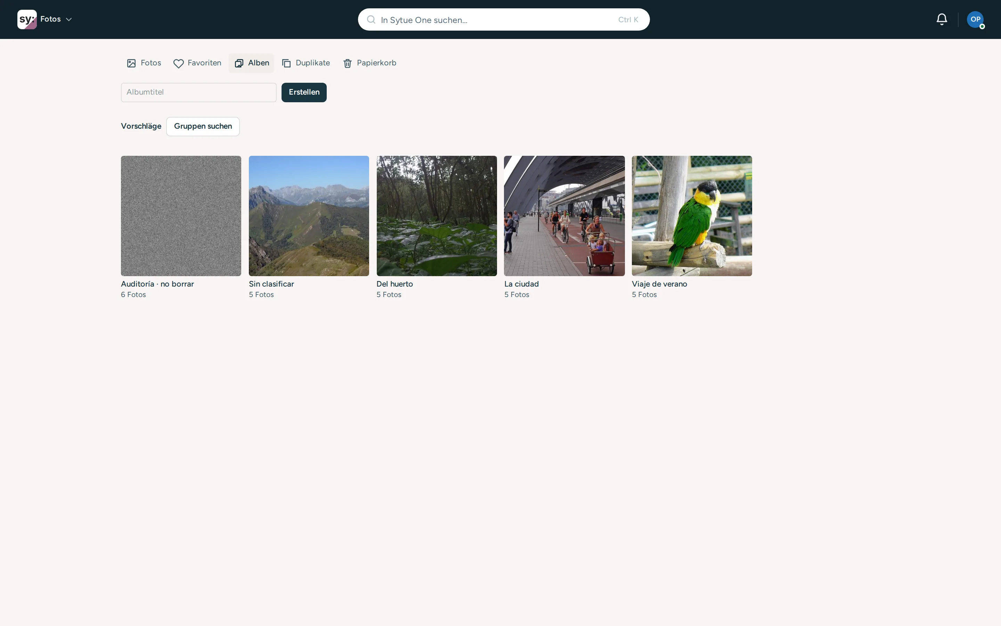Screen dimensions: 1001x626
Task: Click the Viaje de verano album title
Action: 659,284
